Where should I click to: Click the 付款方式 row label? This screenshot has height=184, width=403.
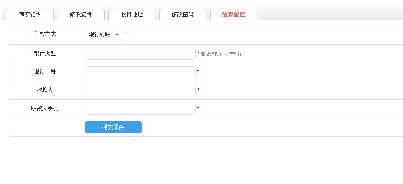pos(45,34)
